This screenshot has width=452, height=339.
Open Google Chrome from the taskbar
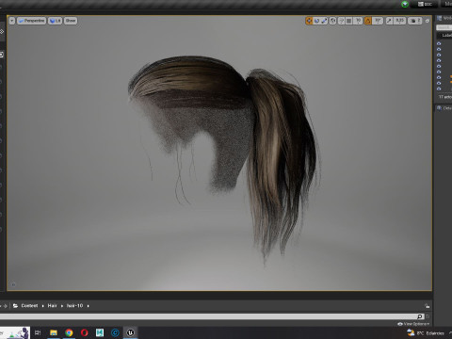(x=69, y=332)
